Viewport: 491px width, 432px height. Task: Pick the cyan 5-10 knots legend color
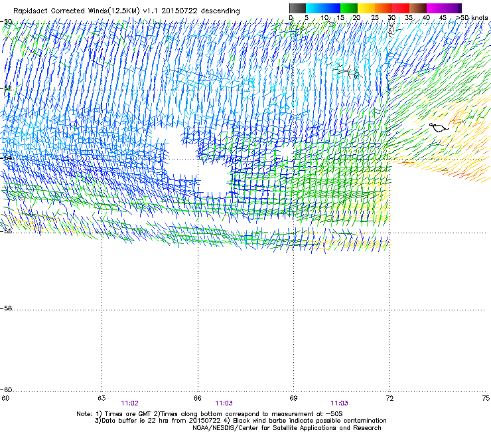[x=315, y=8]
